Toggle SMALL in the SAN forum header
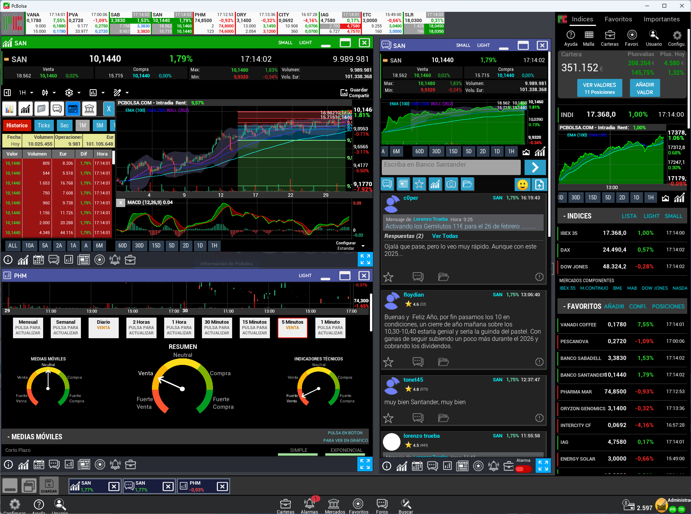The height and width of the screenshot is (514, 691). click(x=463, y=45)
